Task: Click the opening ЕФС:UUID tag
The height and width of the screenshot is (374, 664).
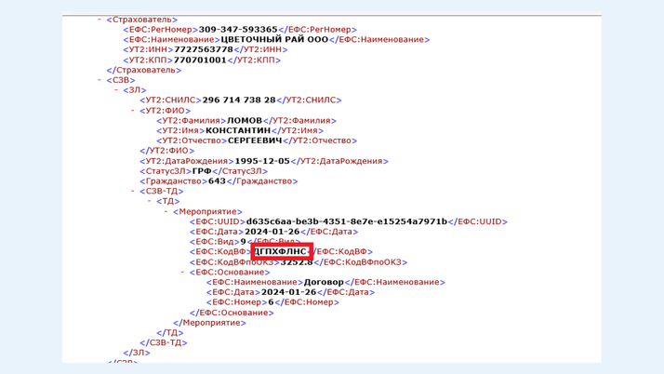Action: [x=218, y=221]
